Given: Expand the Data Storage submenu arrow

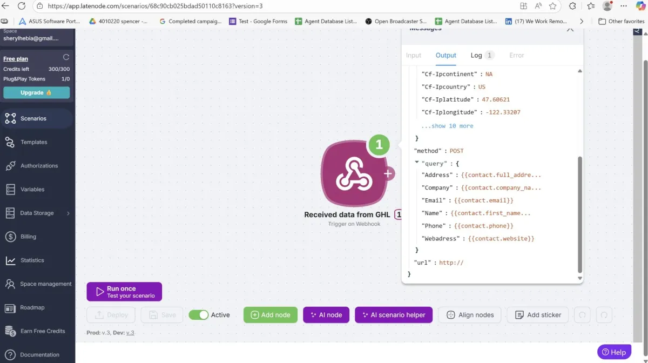Looking at the screenshot, I should click(x=68, y=213).
